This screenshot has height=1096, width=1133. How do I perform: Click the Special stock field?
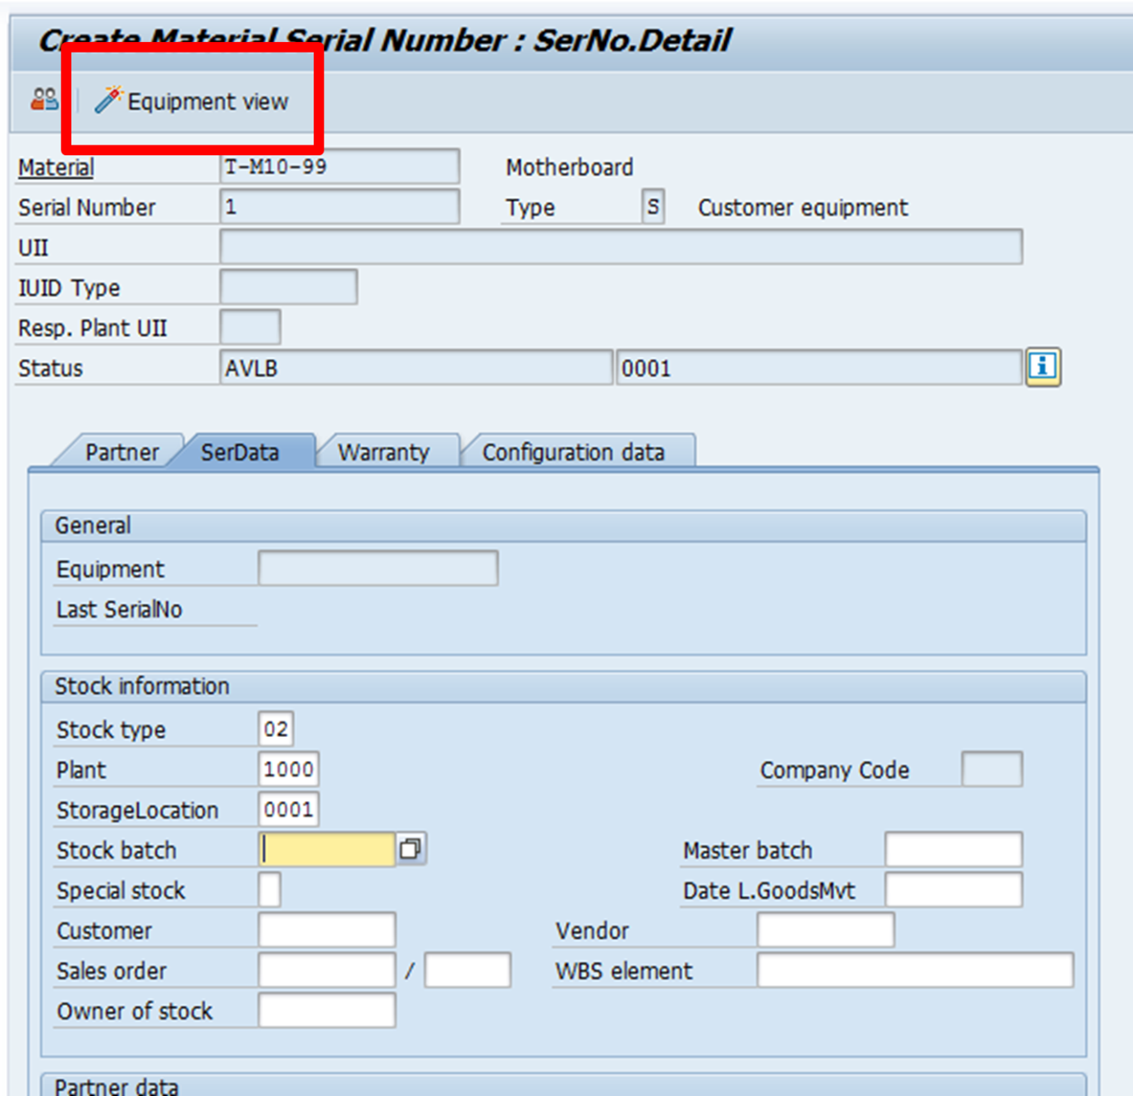(269, 890)
